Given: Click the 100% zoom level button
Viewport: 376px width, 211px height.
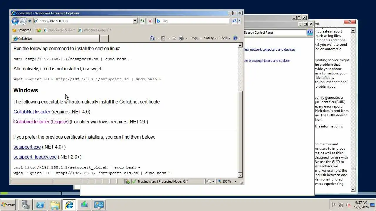Looking at the screenshot, I should [x=224, y=181].
